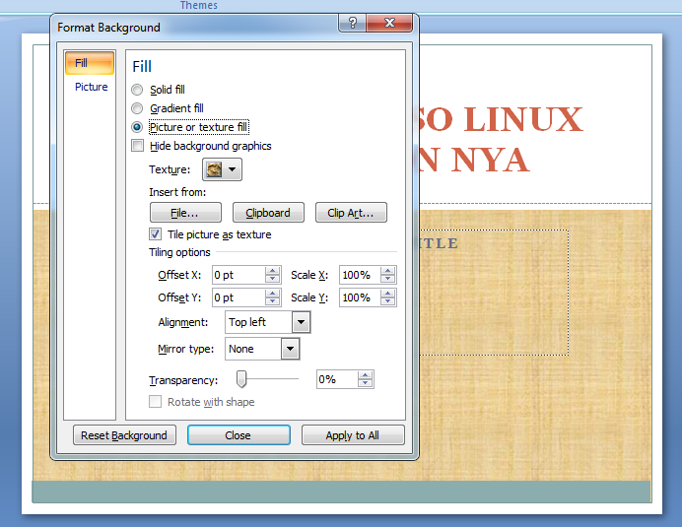Apply background to all slides

click(x=353, y=435)
